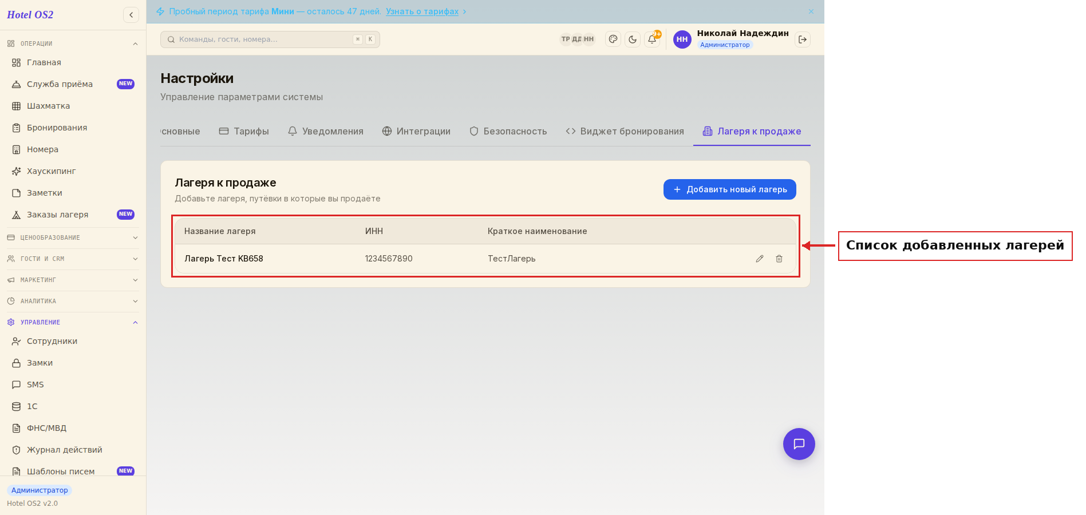Screen dimensions: 1086x515
Task: Expand the Ценообразование section
Action: pyautogui.click(x=73, y=237)
